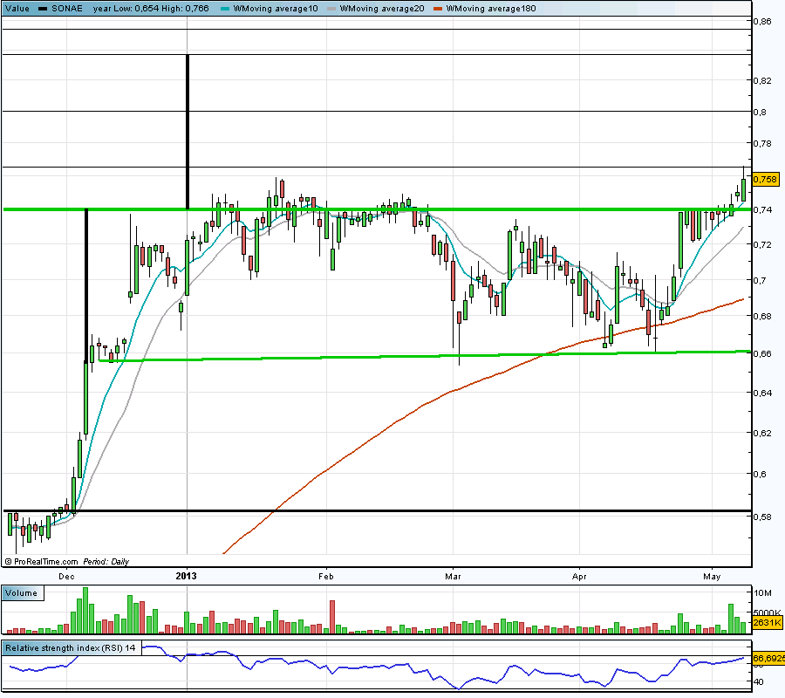
Task: Click the Dec date axis label
Action: click(x=66, y=577)
